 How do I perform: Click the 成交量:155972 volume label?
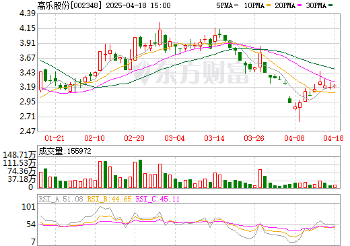pos(65,151)
